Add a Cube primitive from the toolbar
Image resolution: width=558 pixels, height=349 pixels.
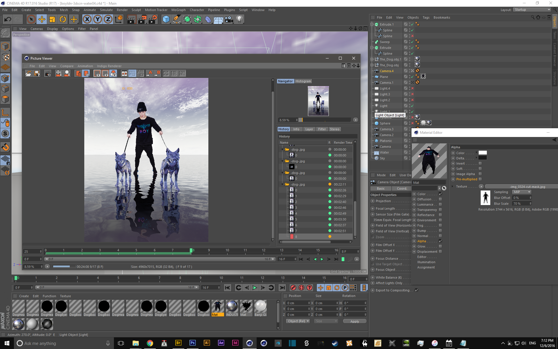[x=166, y=19]
